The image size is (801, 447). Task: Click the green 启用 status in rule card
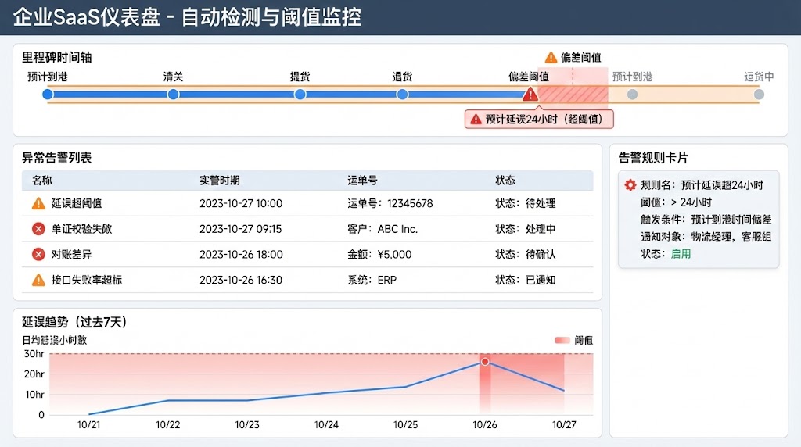point(681,254)
